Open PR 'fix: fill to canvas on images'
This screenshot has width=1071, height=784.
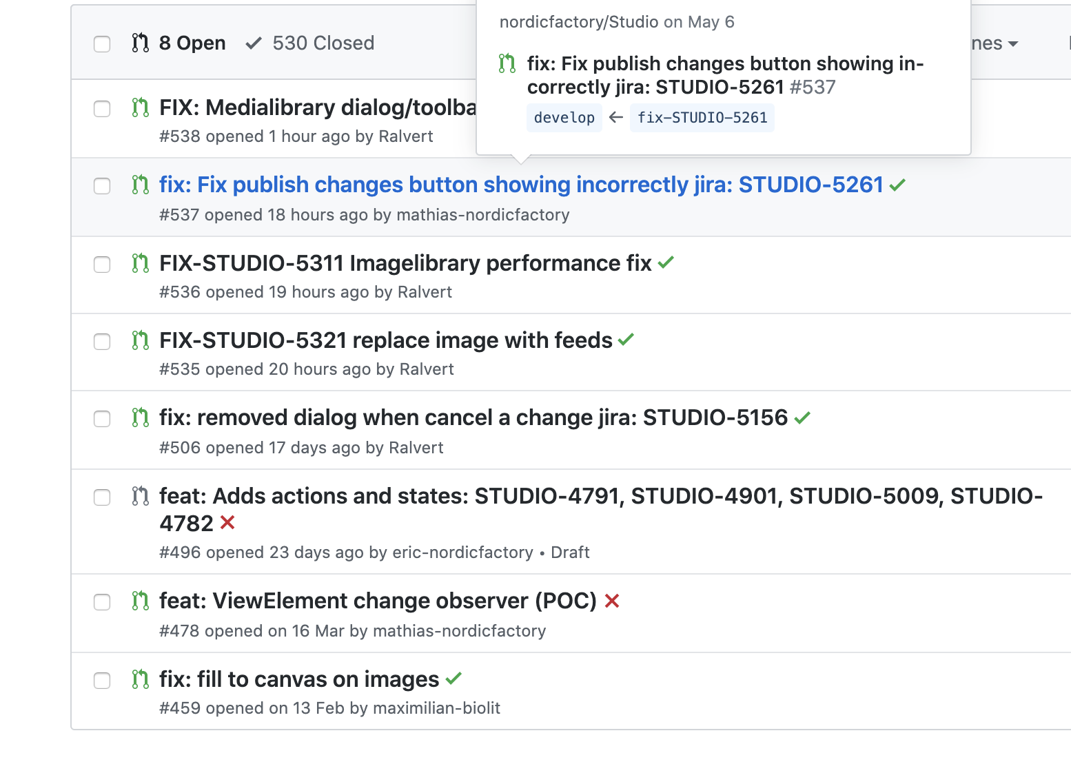(x=299, y=679)
